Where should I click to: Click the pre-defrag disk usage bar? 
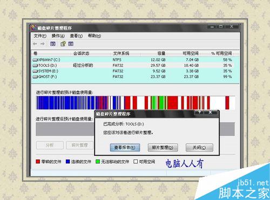point(136,102)
